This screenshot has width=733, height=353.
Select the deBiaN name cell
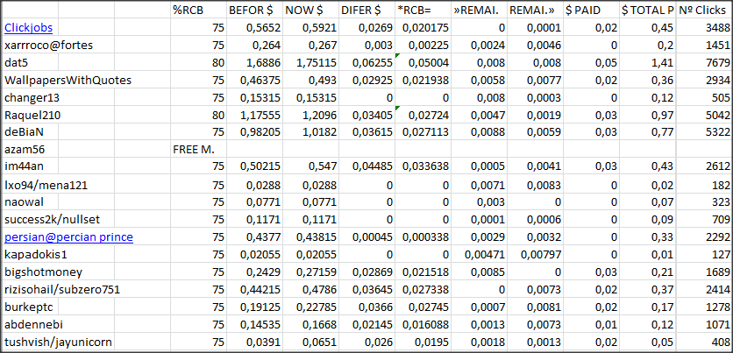coord(30,132)
